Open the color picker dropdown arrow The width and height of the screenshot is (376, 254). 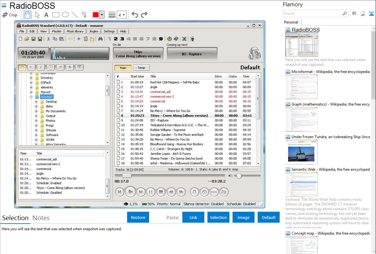coord(102,15)
